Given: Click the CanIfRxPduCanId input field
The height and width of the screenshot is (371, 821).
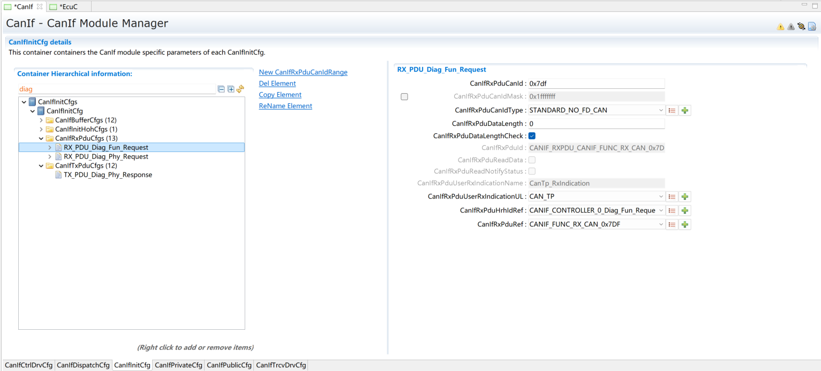Looking at the screenshot, I should click(596, 84).
